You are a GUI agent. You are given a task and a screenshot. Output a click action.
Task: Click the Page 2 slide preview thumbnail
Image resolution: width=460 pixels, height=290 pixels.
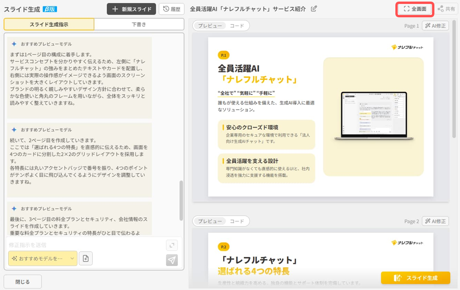point(320,259)
